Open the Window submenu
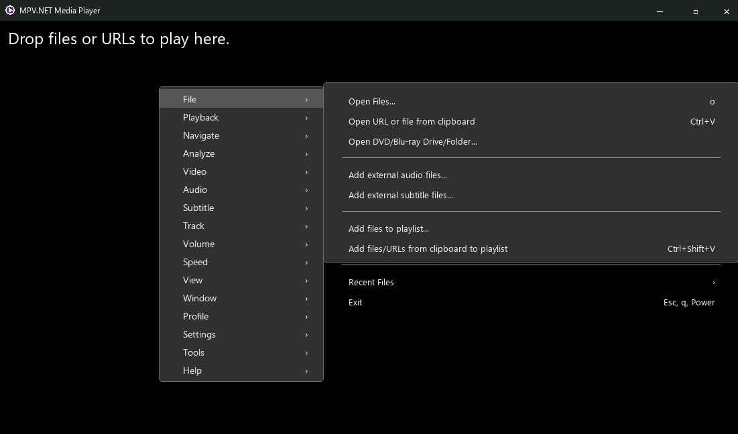 (241, 299)
